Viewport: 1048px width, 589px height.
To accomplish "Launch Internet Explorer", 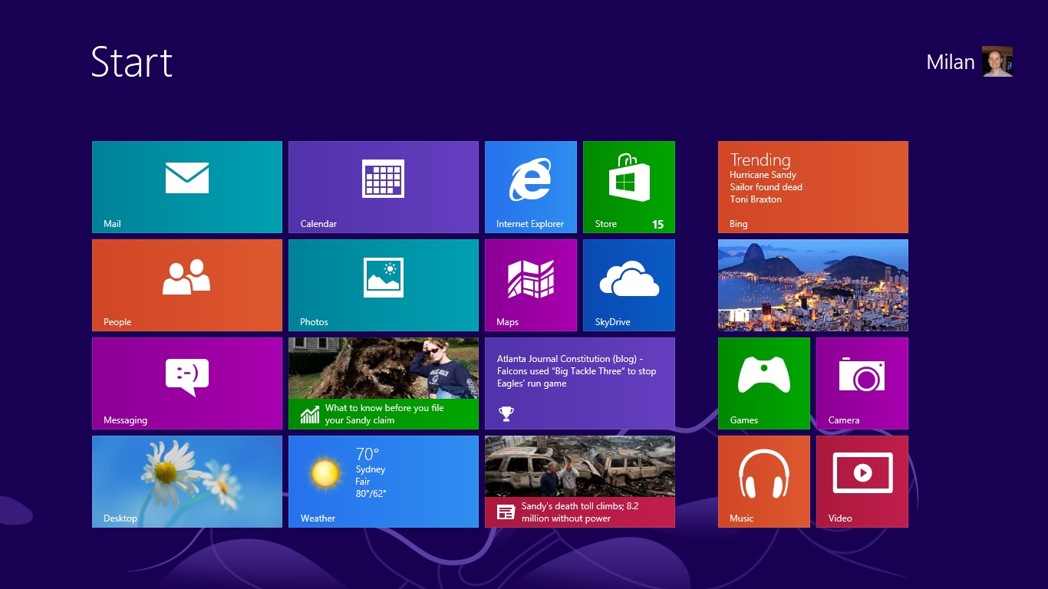I will tap(531, 187).
